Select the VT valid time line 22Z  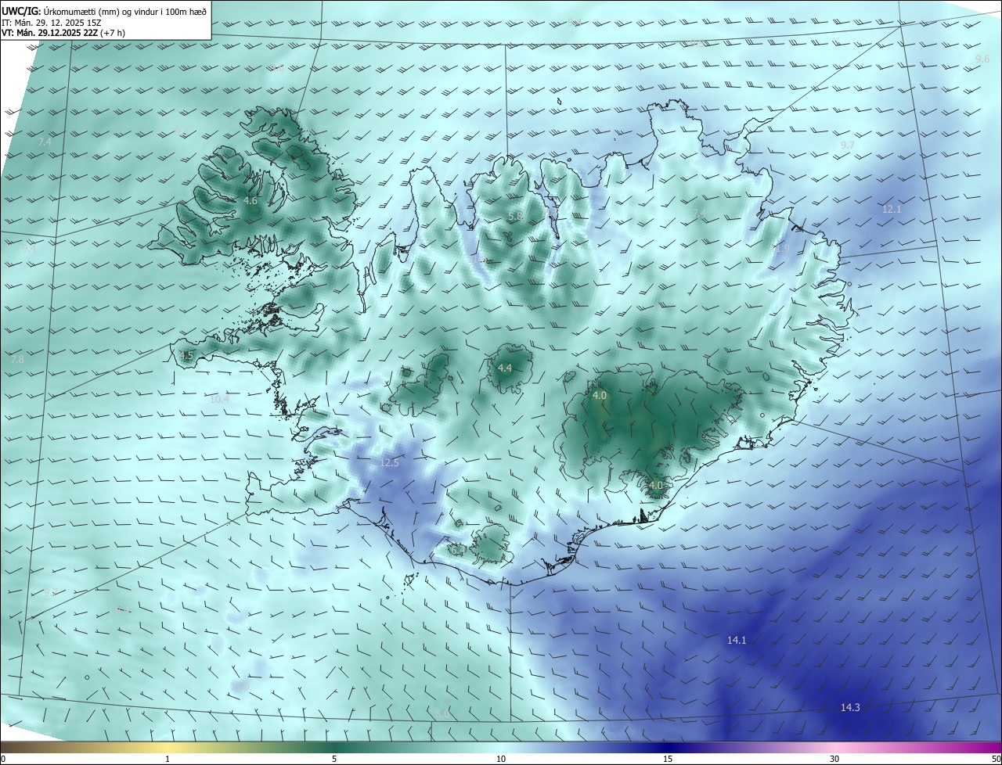coord(63,33)
